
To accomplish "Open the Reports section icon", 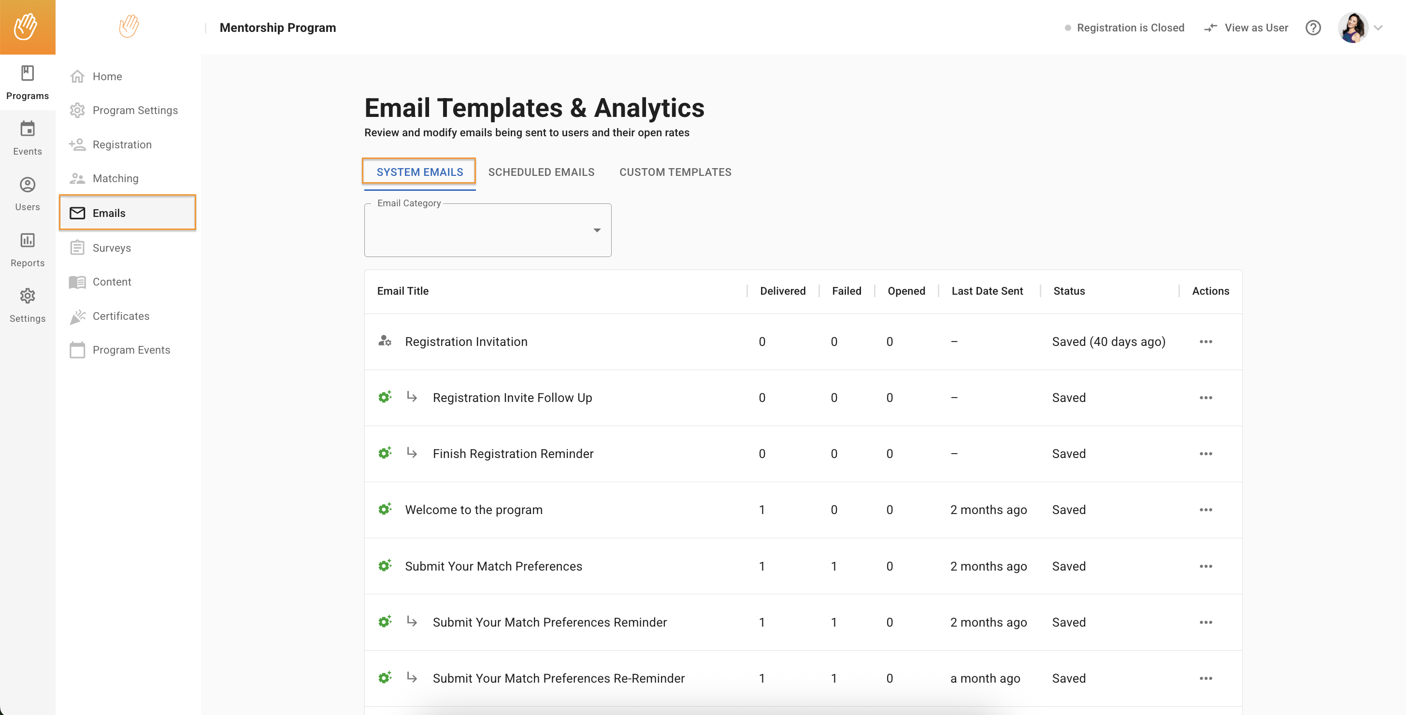I will pyautogui.click(x=27, y=241).
